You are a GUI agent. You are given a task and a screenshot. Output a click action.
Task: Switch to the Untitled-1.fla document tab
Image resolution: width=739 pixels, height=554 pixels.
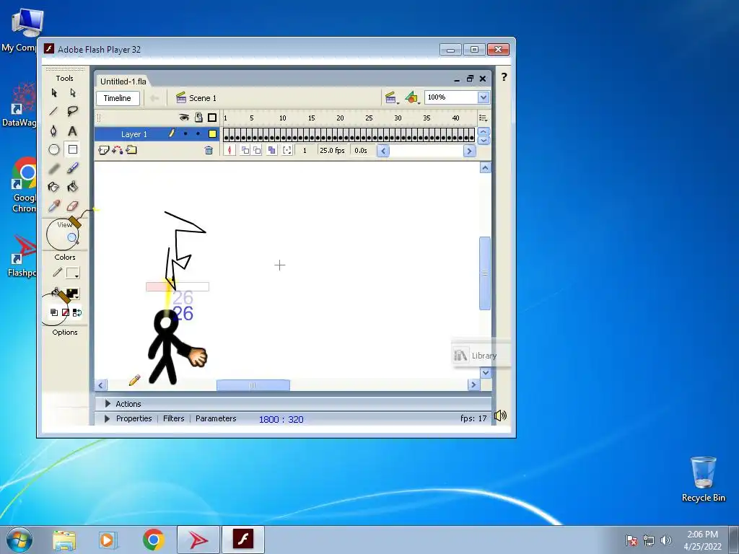(123, 82)
